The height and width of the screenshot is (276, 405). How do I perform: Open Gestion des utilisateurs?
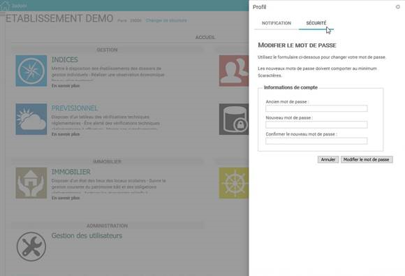(x=87, y=235)
